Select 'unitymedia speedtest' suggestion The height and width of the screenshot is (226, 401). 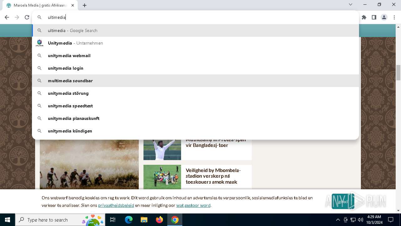[195, 106]
